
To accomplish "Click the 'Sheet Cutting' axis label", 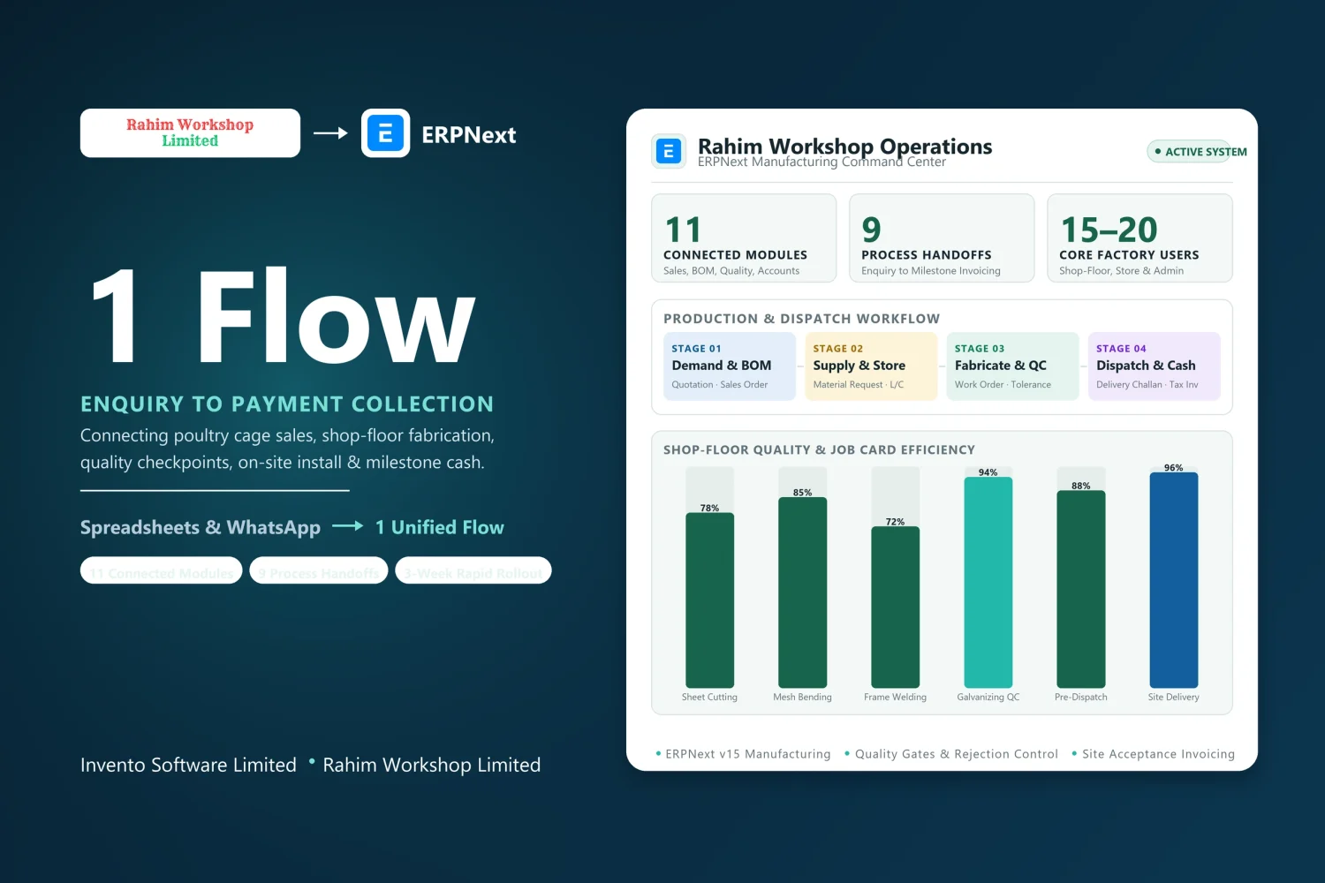I will tap(709, 698).
